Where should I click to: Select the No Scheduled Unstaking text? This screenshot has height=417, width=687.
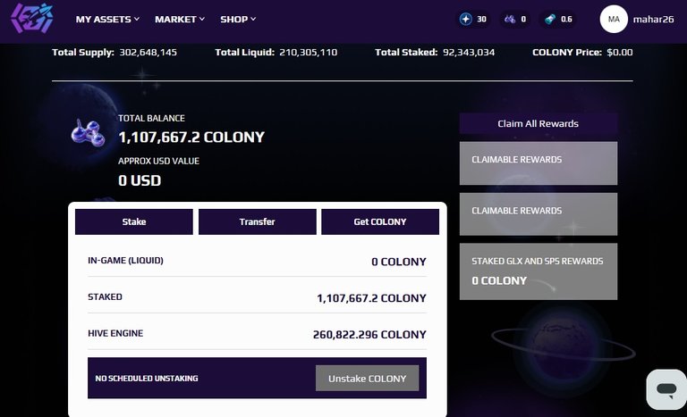147,378
